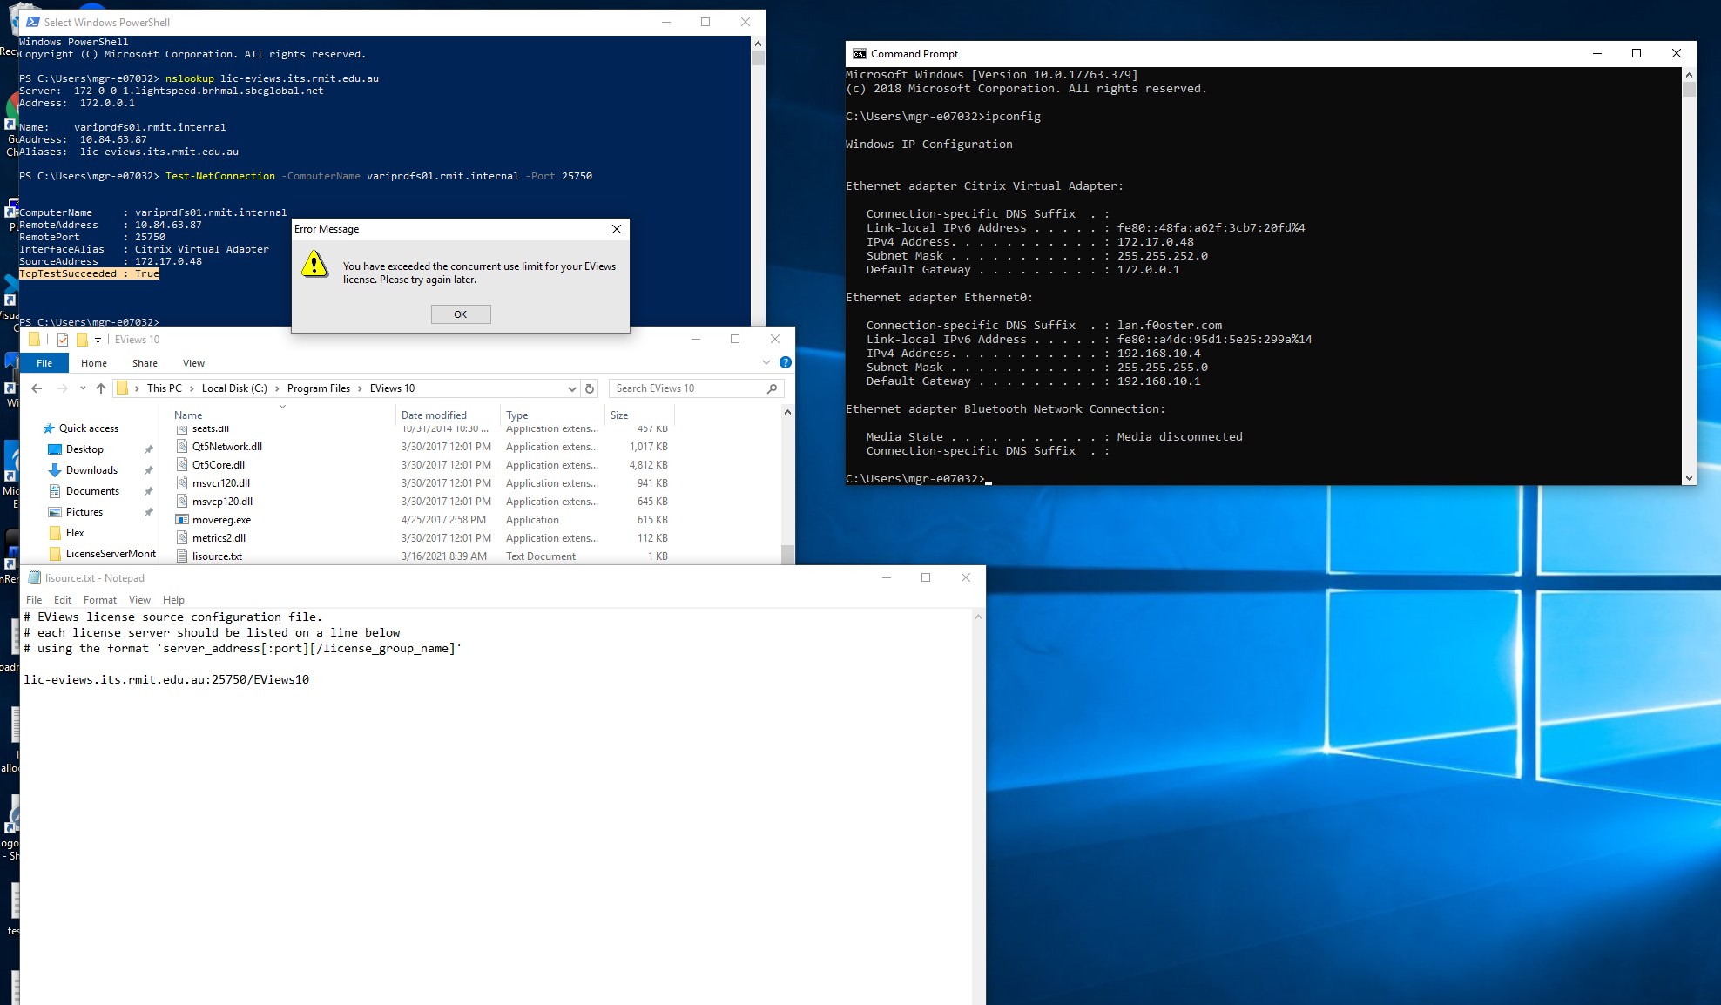1721x1005 pixels.
Task: Open Desktop in the navigation pane
Action: pyautogui.click(x=84, y=449)
